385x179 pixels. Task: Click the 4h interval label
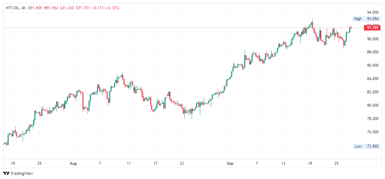pyautogui.click(x=24, y=8)
